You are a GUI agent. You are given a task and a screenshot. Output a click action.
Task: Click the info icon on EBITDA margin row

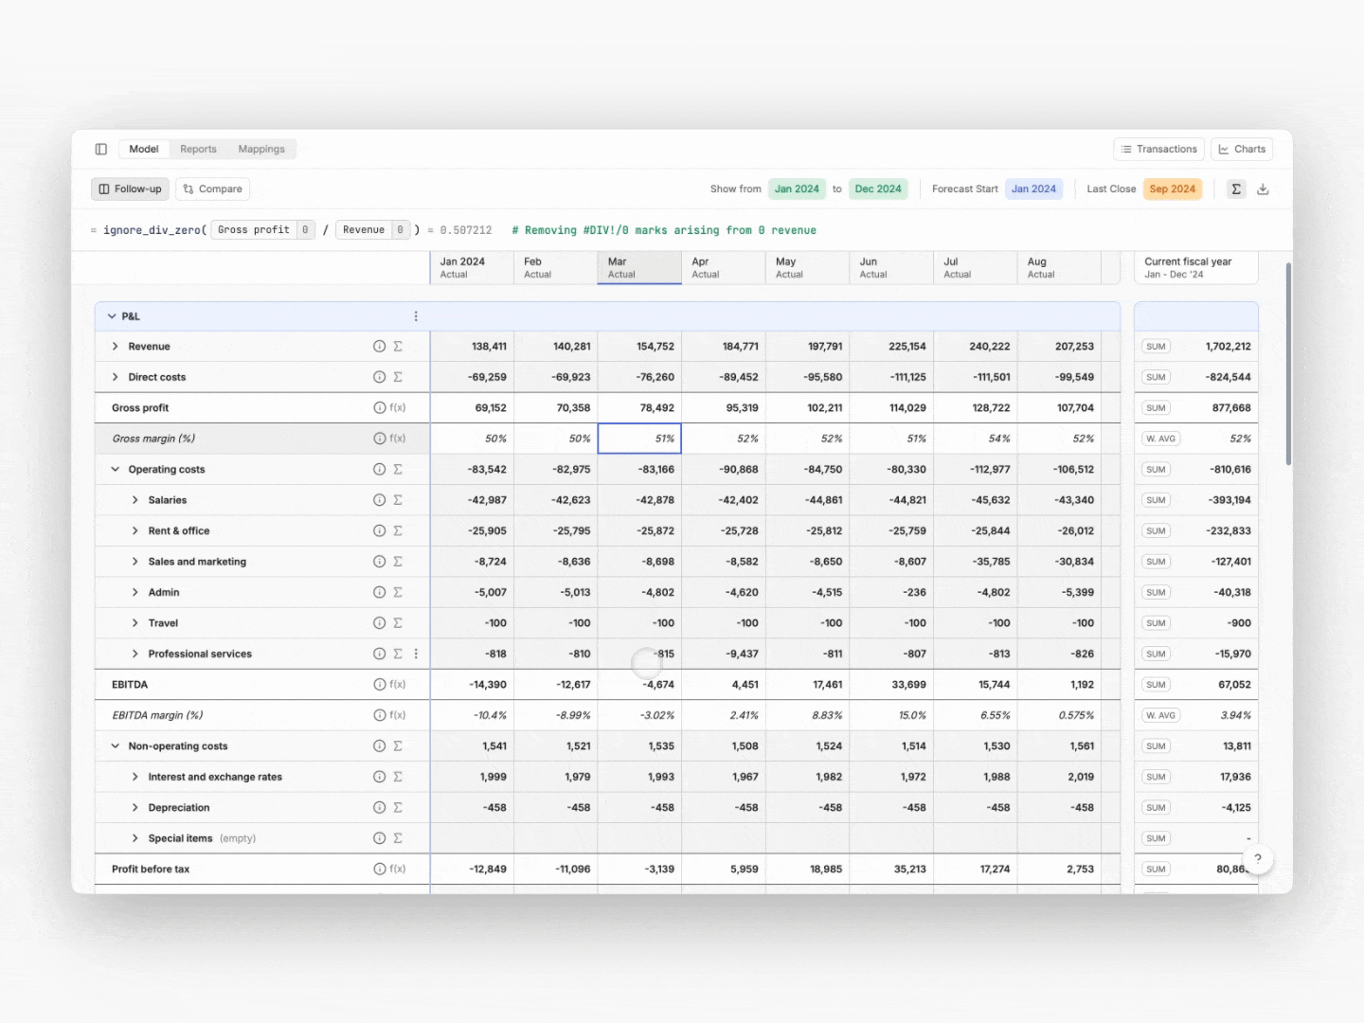tap(379, 715)
